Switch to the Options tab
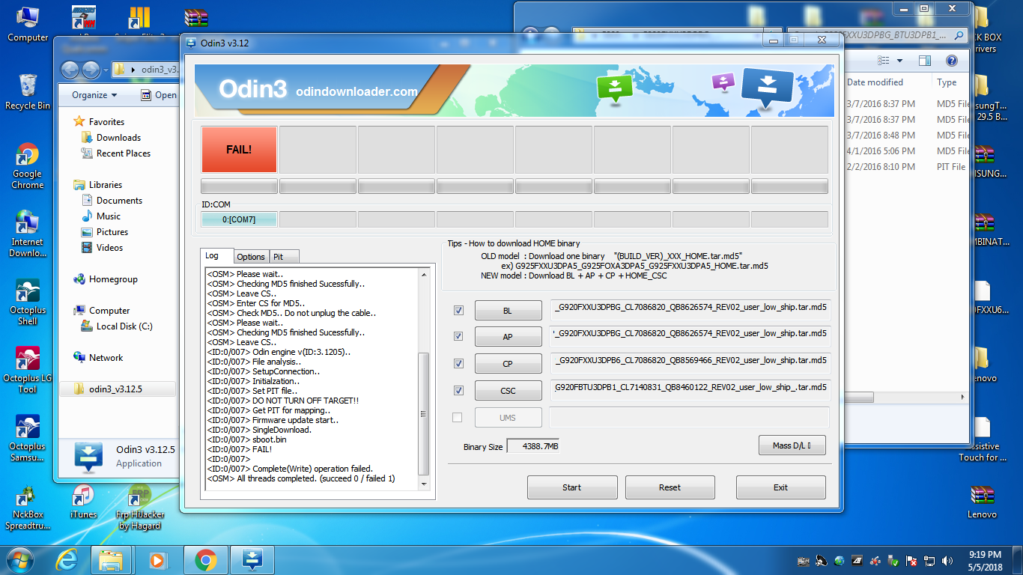 pos(251,257)
